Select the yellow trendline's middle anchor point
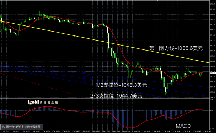This screenshot has height=133, width=216. click(x=75, y=36)
